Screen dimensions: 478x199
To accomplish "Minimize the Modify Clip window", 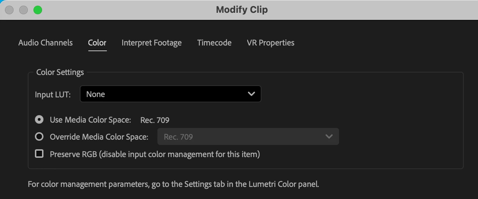I will click(x=24, y=10).
